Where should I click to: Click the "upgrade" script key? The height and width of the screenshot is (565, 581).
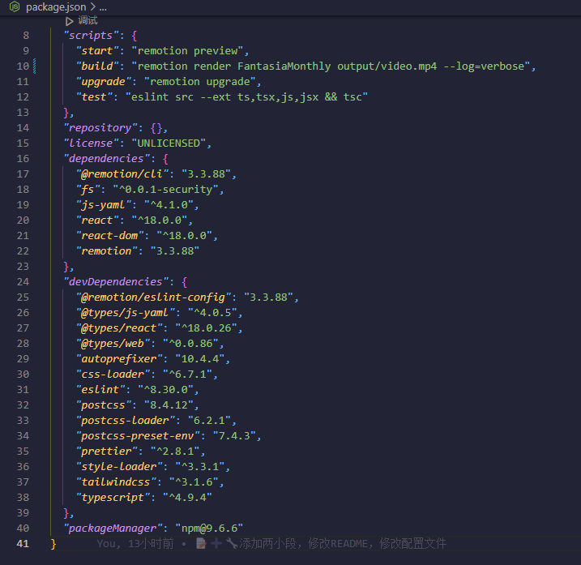pyautogui.click(x=104, y=82)
